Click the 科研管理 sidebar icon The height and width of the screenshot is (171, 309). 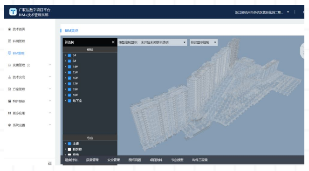[x=9, y=41]
